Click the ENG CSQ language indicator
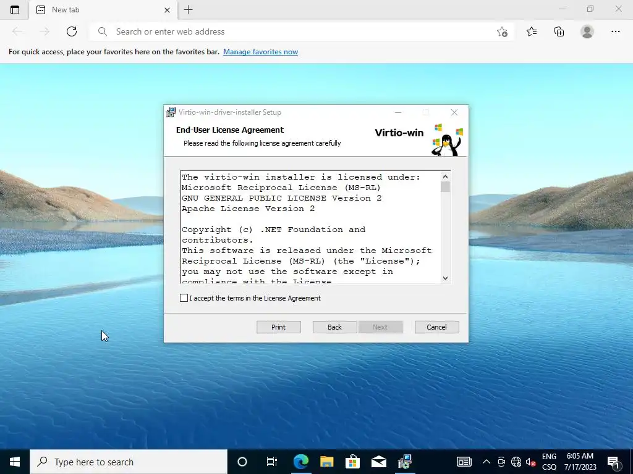 549,462
